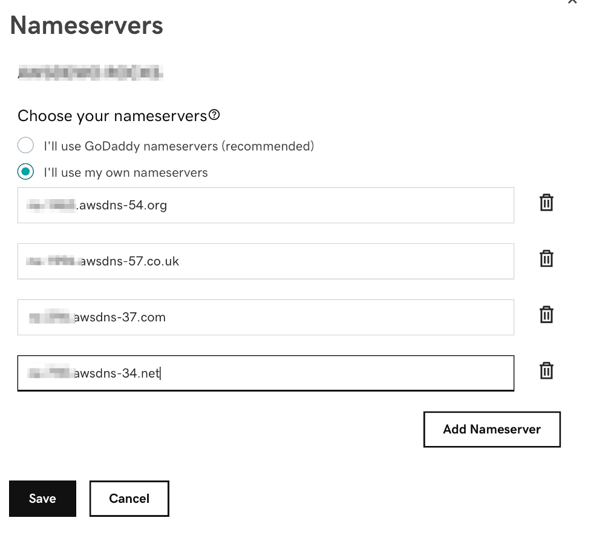Place cursor in the awsdns-34.net field
Screen dimensions: 591x538
point(266,373)
